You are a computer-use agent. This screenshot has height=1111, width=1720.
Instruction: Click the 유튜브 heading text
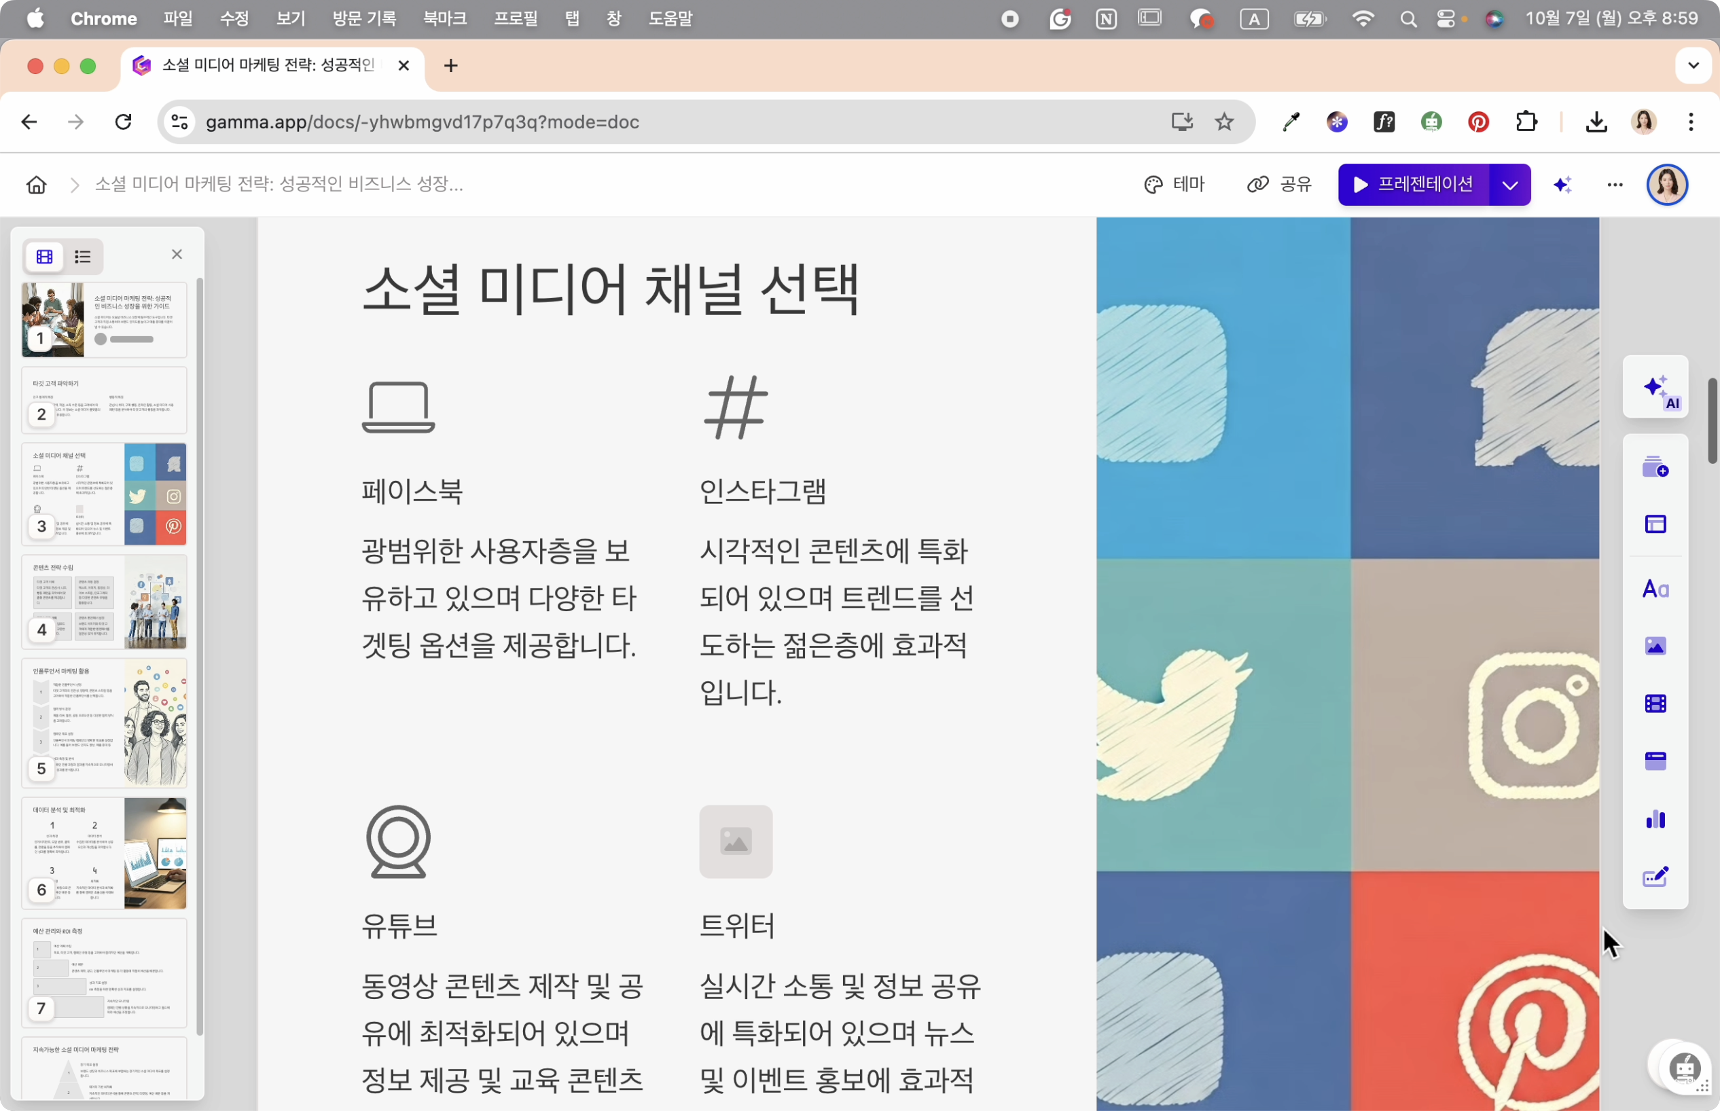click(399, 926)
